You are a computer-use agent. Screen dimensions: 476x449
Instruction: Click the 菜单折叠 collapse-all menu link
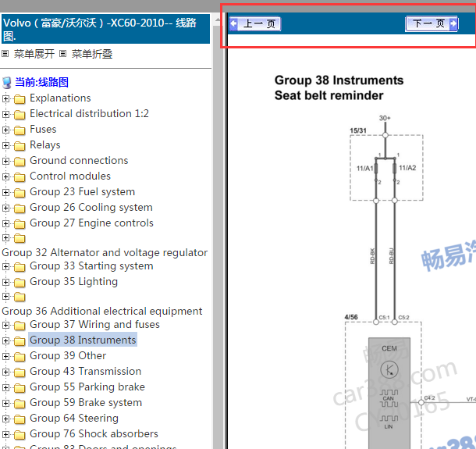click(x=92, y=54)
